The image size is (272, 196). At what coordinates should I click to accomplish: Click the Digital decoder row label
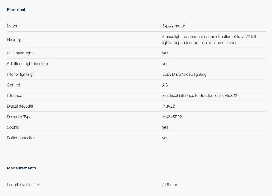tap(20, 106)
